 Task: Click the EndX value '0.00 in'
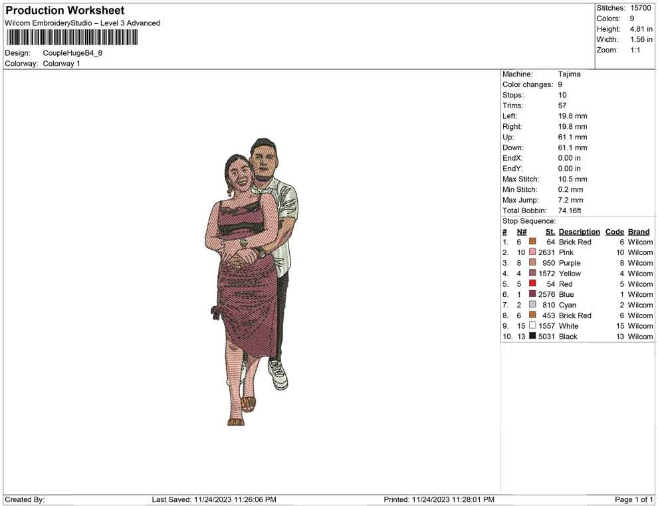pyautogui.click(x=570, y=158)
